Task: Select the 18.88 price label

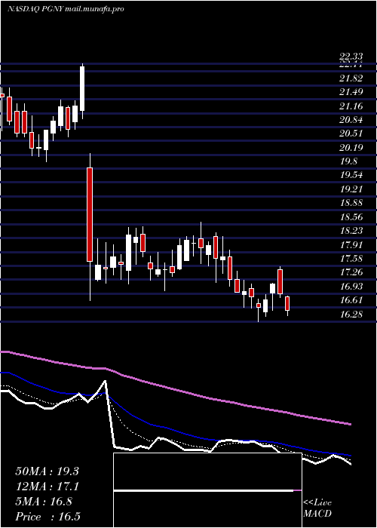Action: (x=351, y=203)
